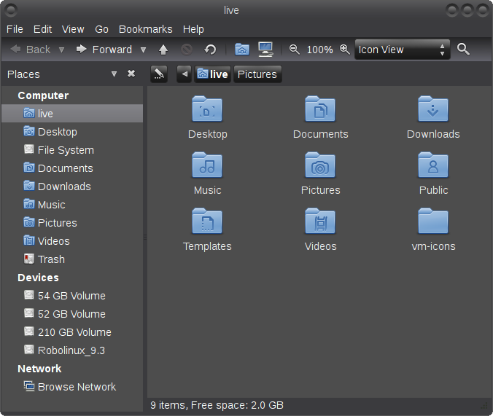The image size is (493, 416).
Task: Click the path bar left scroll arrow
Action: [185, 74]
